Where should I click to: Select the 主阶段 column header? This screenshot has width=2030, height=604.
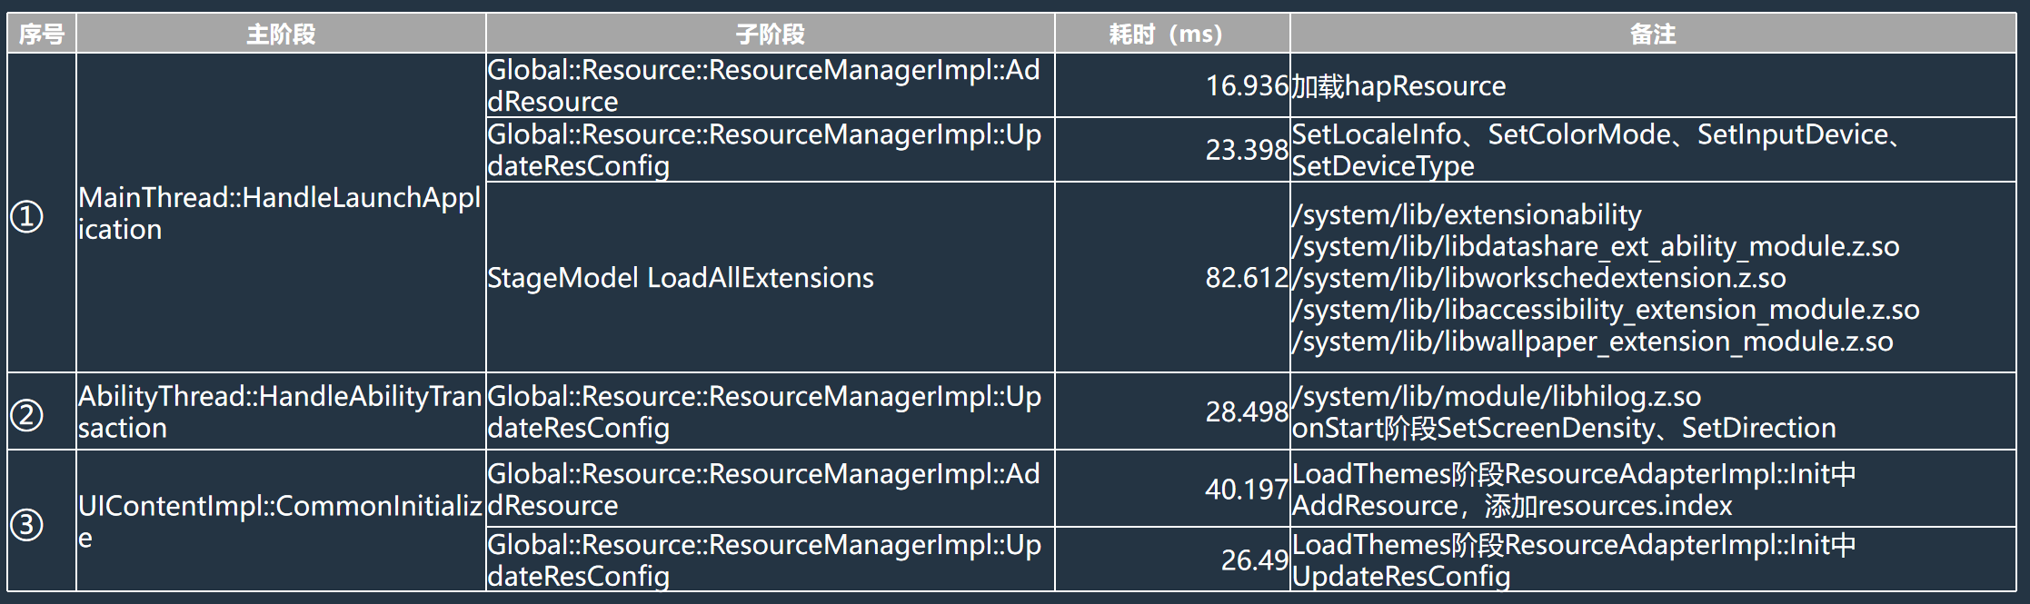point(281,35)
